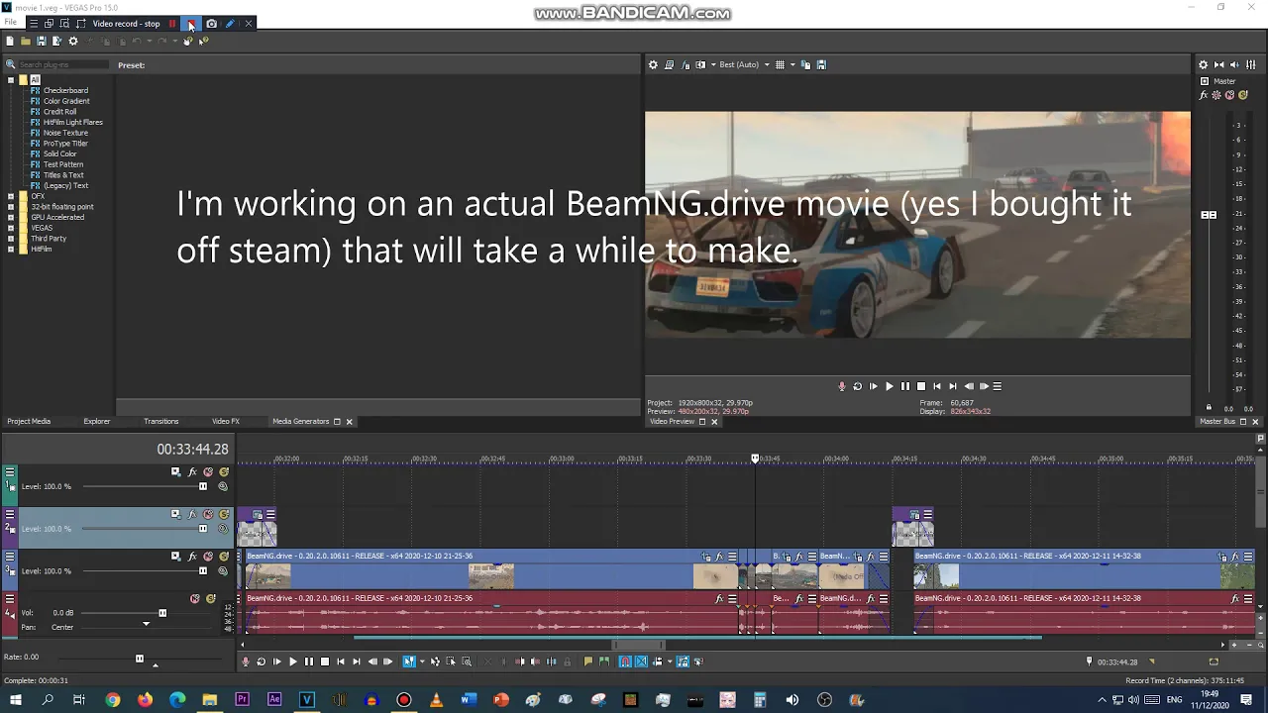Image resolution: width=1268 pixels, height=713 pixels.
Task: Play the timeline from the transport bar
Action: 293,662
